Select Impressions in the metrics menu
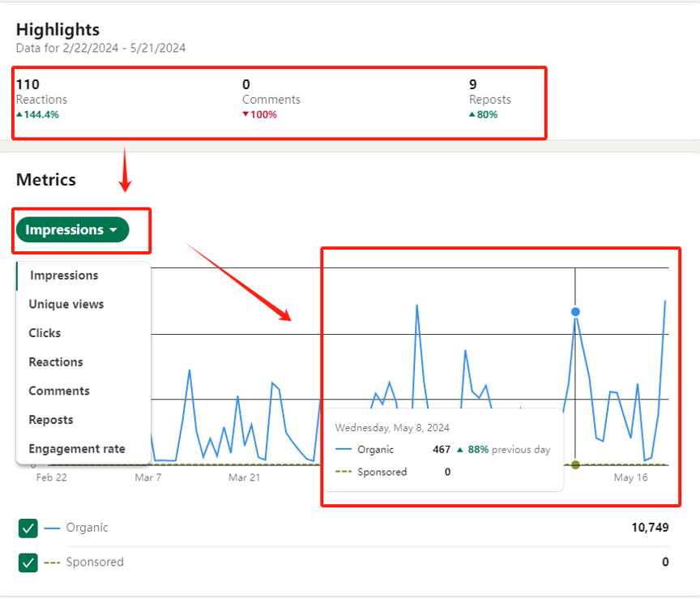The image size is (700, 599). tap(83, 275)
